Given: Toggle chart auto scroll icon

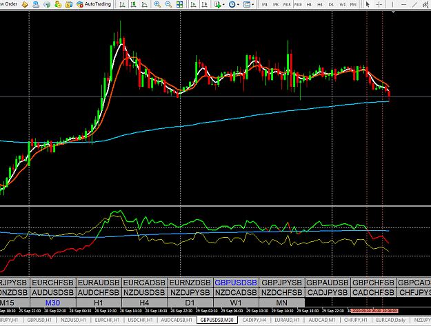Looking at the screenshot, I should (x=194, y=4).
